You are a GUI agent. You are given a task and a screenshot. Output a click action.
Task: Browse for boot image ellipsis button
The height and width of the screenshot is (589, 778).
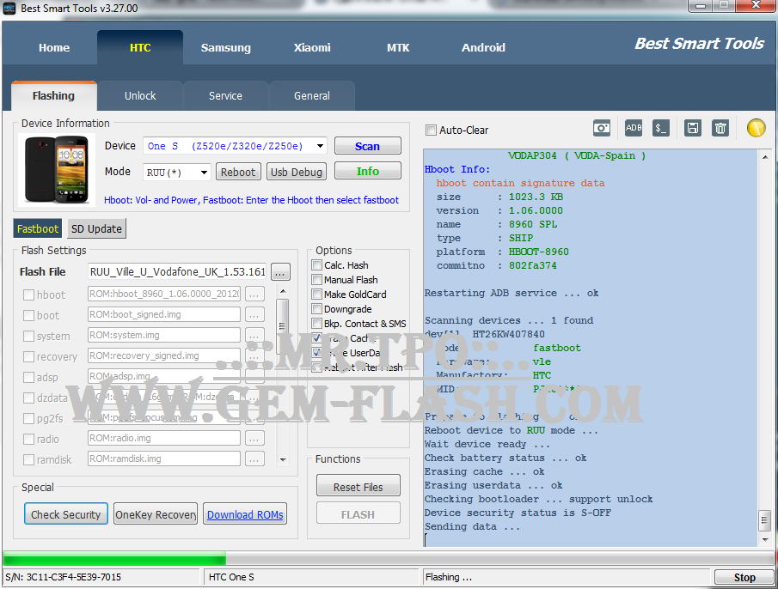(254, 314)
